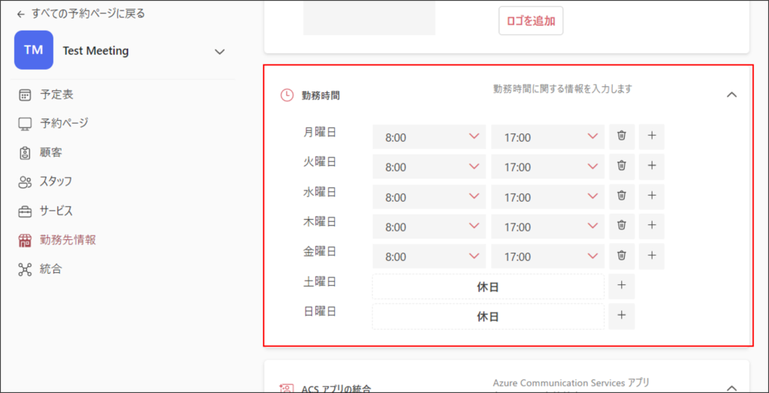
Task: Expand the Test Meeting booking page switcher
Action: coord(220,52)
